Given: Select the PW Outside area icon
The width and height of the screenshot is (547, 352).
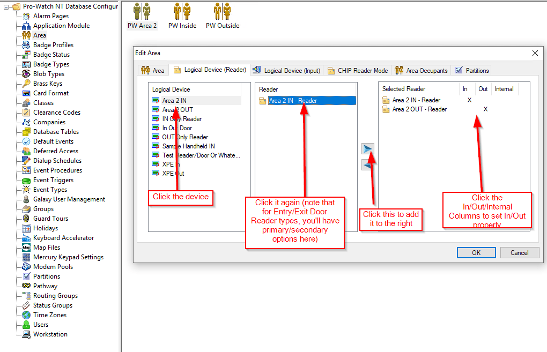Looking at the screenshot, I should pos(222,12).
